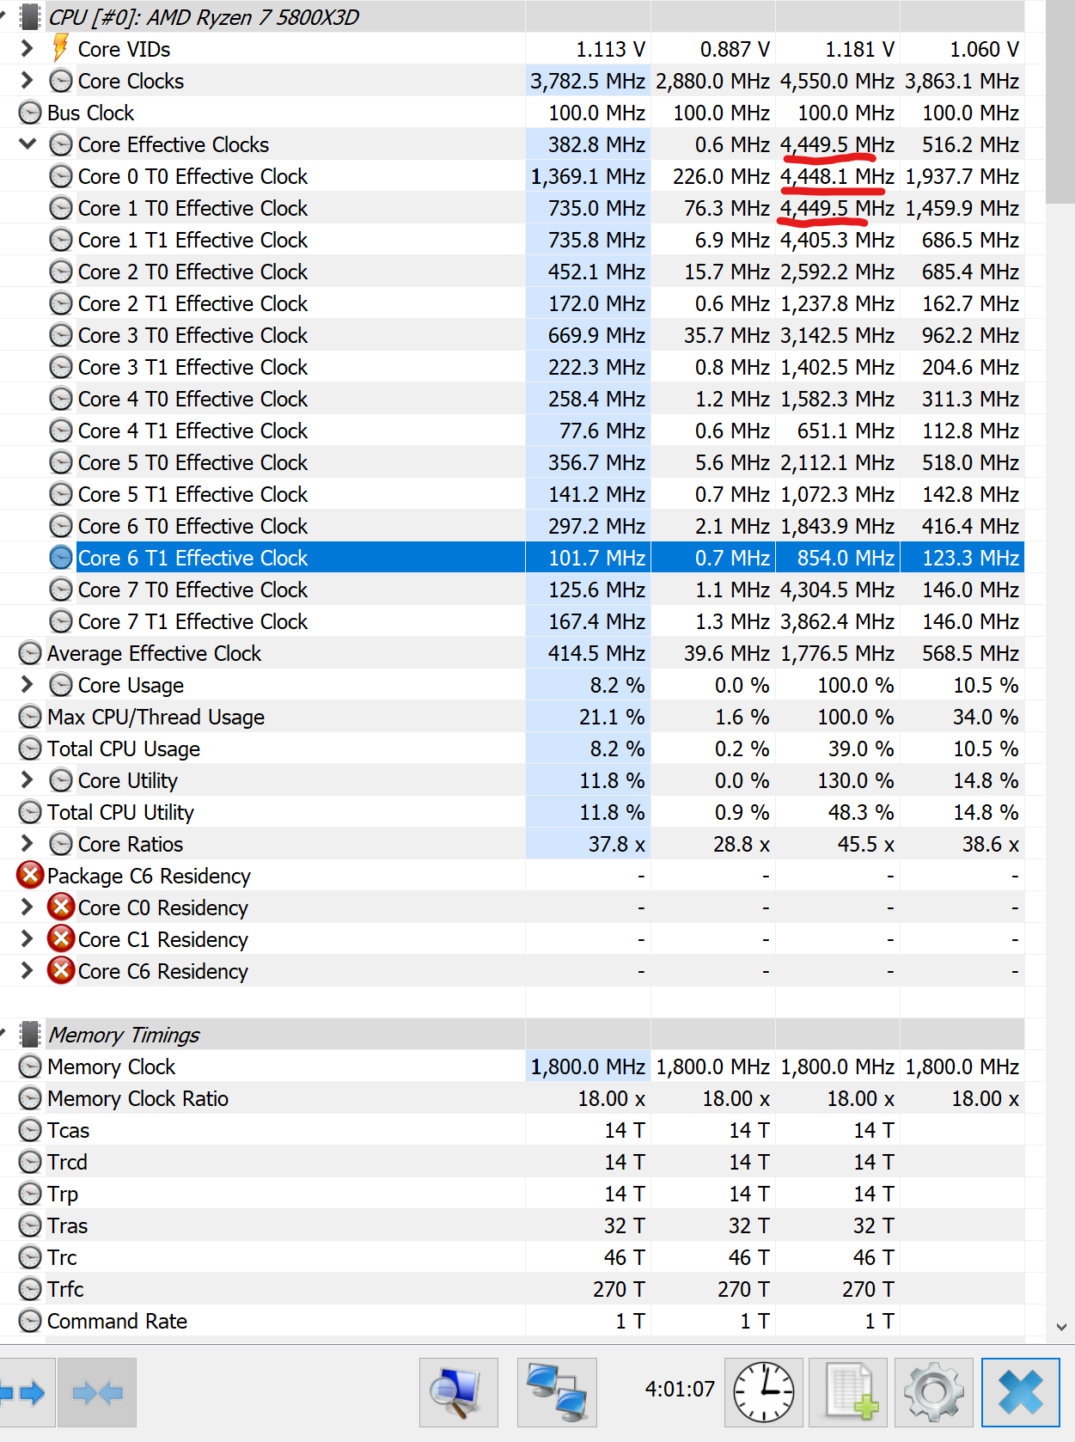Click the red X icon for Core C1 Residency
Image resolution: width=1075 pixels, height=1442 pixels.
(x=61, y=939)
